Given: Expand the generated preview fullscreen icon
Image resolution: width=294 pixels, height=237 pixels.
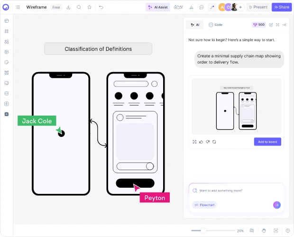Looking at the screenshot, I should pyautogui.click(x=194, y=142).
